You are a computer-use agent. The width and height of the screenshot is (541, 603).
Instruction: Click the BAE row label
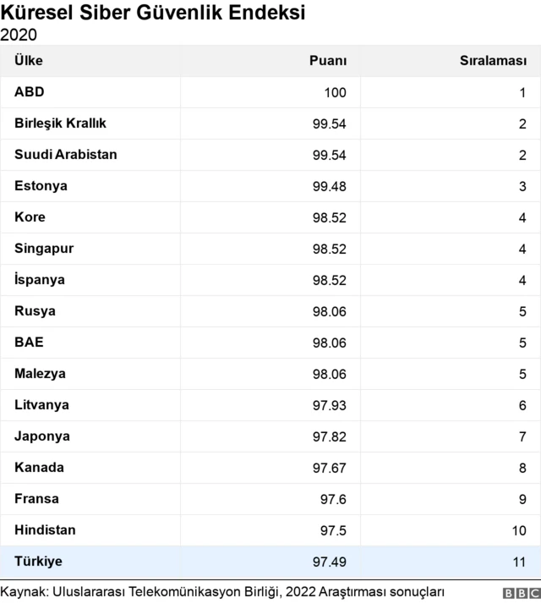click(29, 343)
